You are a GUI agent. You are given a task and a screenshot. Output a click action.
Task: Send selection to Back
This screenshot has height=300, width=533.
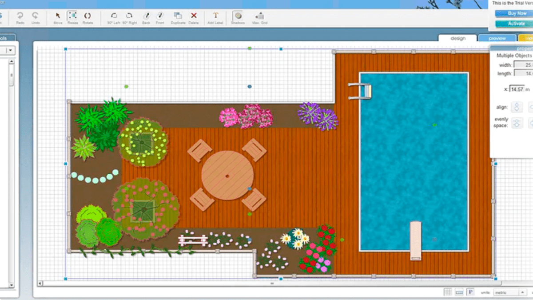coord(146,17)
